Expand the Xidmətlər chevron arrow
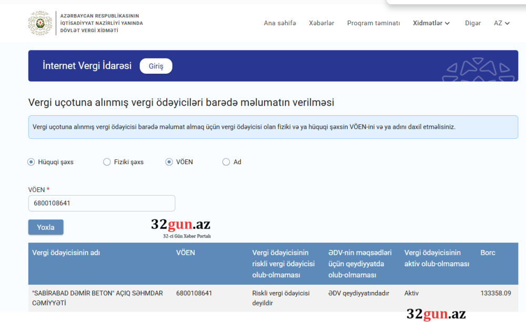Screen dimensions: 526x322 point(448,24)
